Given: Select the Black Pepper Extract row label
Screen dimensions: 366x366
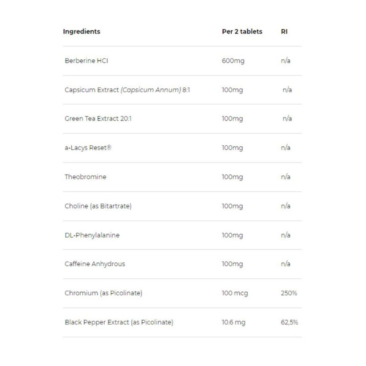Looking at the screenshot, I should tap(119, 322).
